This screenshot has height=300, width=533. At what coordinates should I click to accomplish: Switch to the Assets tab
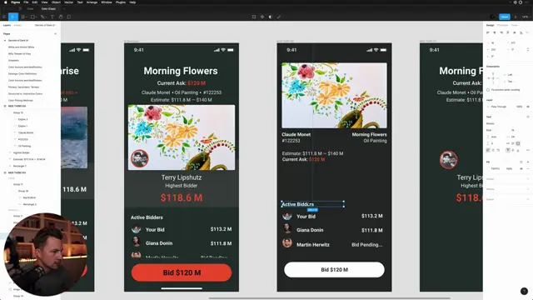point(17,25)
